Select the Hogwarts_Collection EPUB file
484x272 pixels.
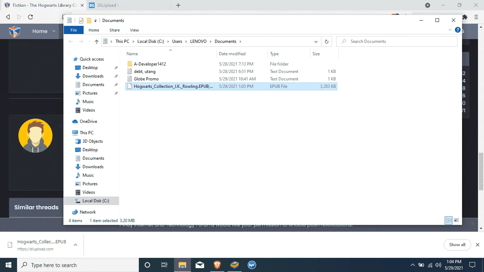point(231,86)
